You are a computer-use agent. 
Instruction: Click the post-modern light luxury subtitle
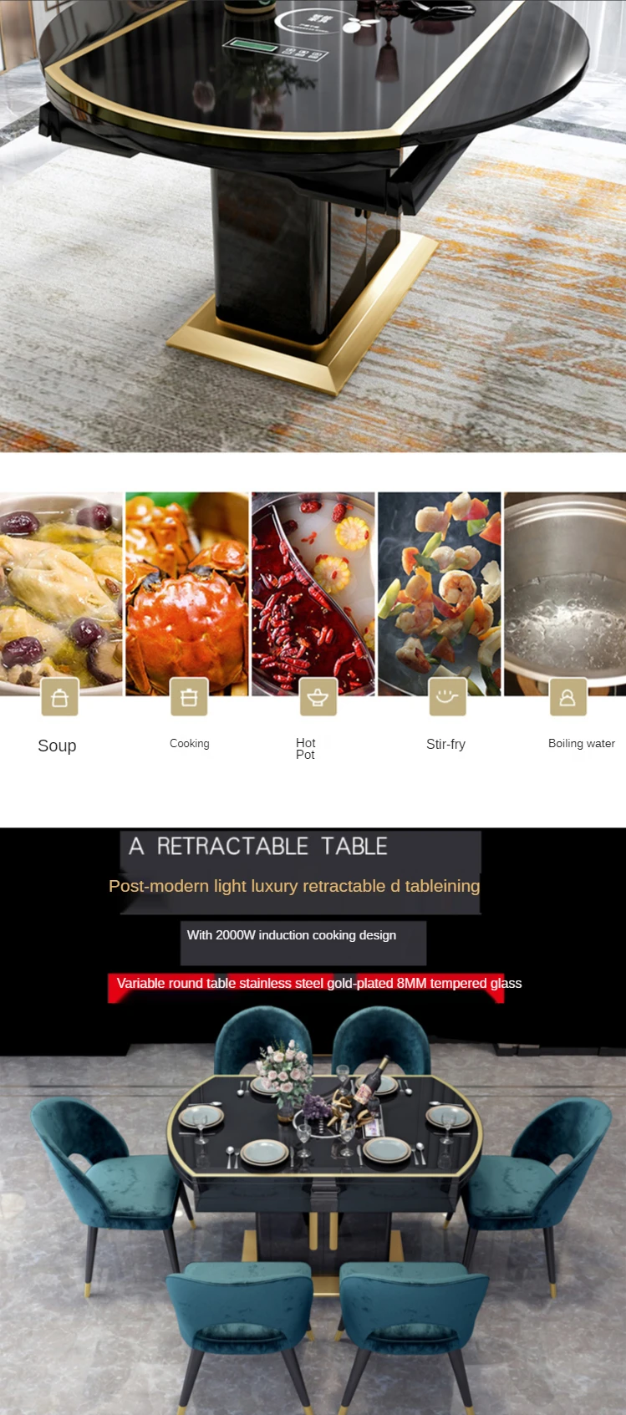point(294,886)
